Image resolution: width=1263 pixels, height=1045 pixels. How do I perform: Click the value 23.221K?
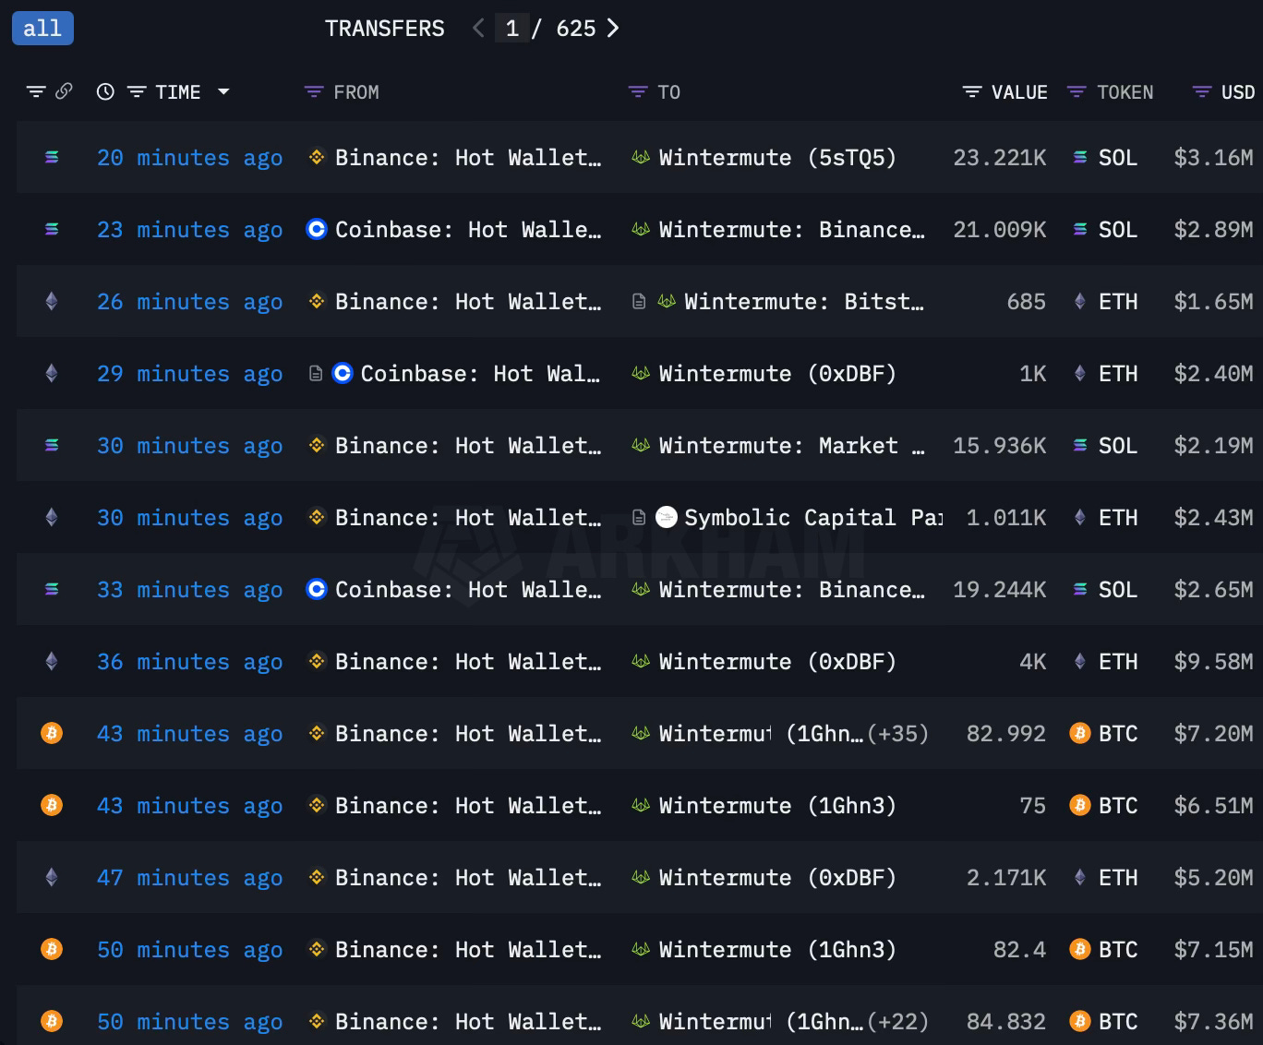(1000, 158)
